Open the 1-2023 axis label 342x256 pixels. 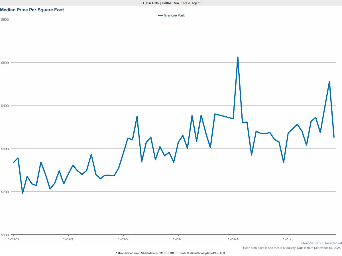[178, 239]
